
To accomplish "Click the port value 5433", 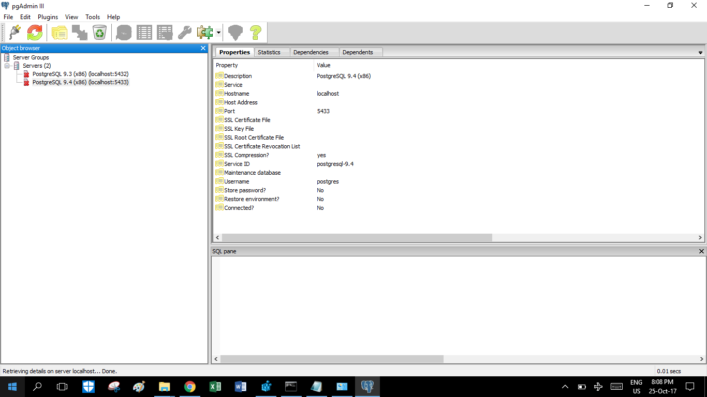I will 323,111.
